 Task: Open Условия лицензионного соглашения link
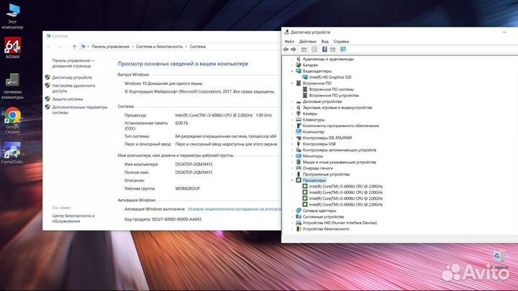click(235, 209)
